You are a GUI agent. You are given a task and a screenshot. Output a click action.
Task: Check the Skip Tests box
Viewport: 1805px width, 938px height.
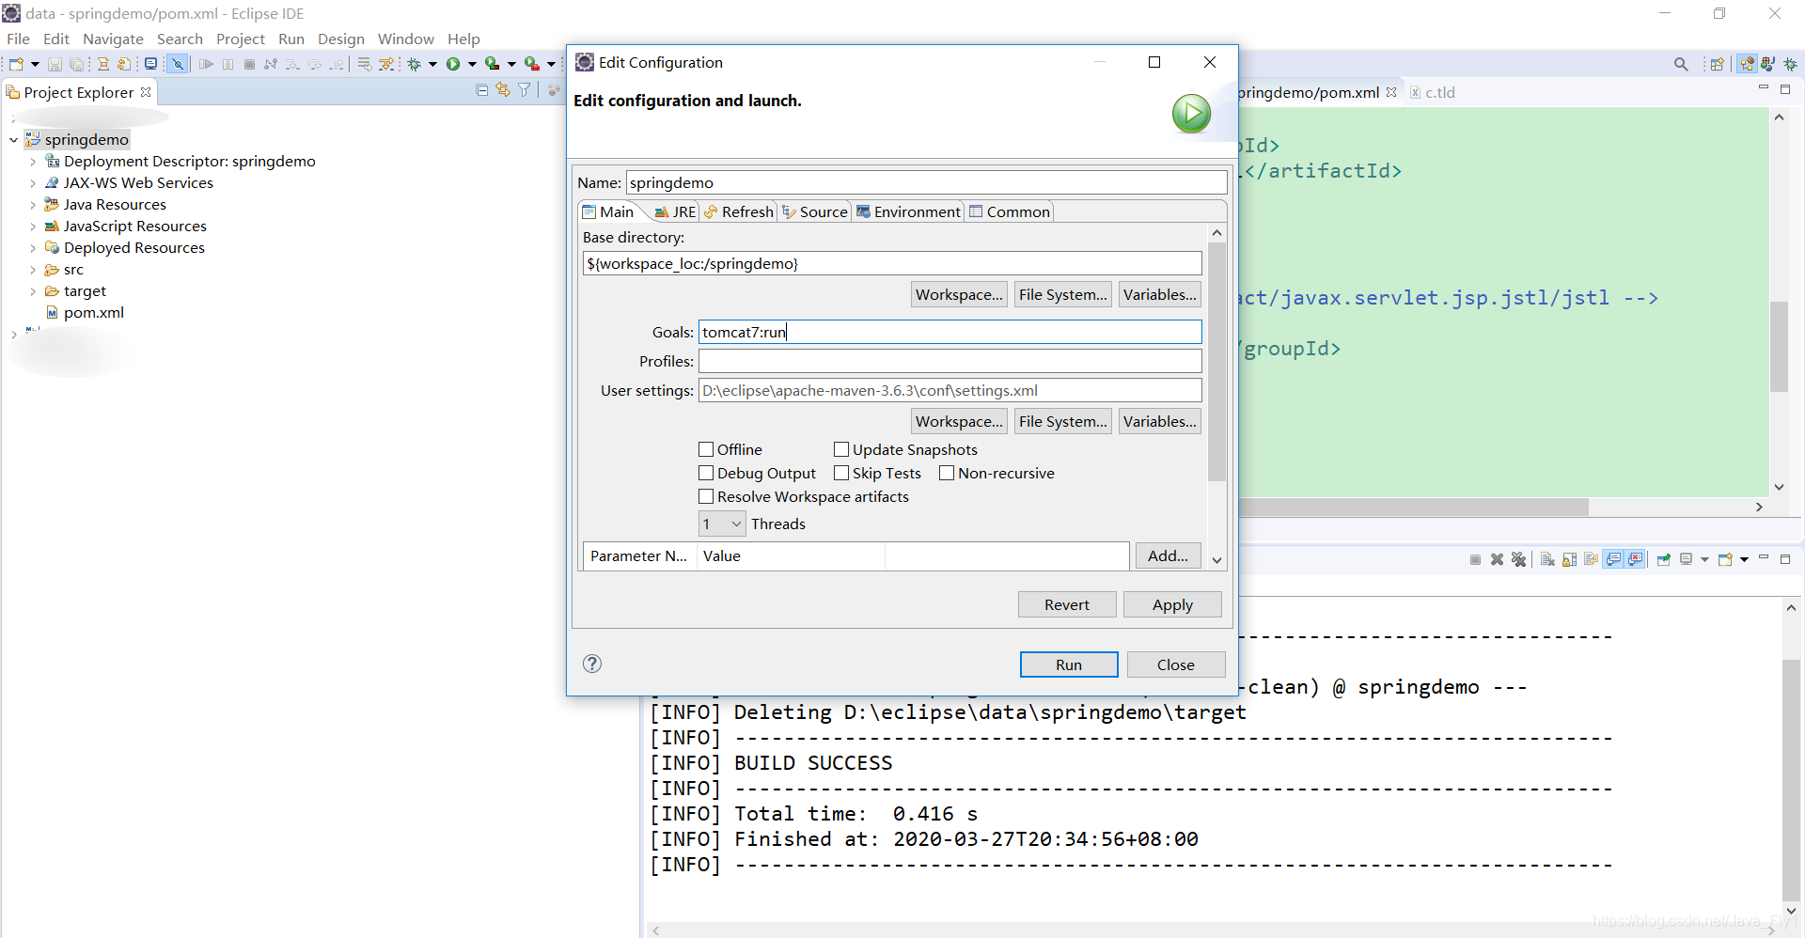(x=841, y=473)
